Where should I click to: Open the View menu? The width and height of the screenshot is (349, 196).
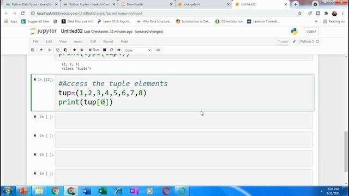point(63,41)
